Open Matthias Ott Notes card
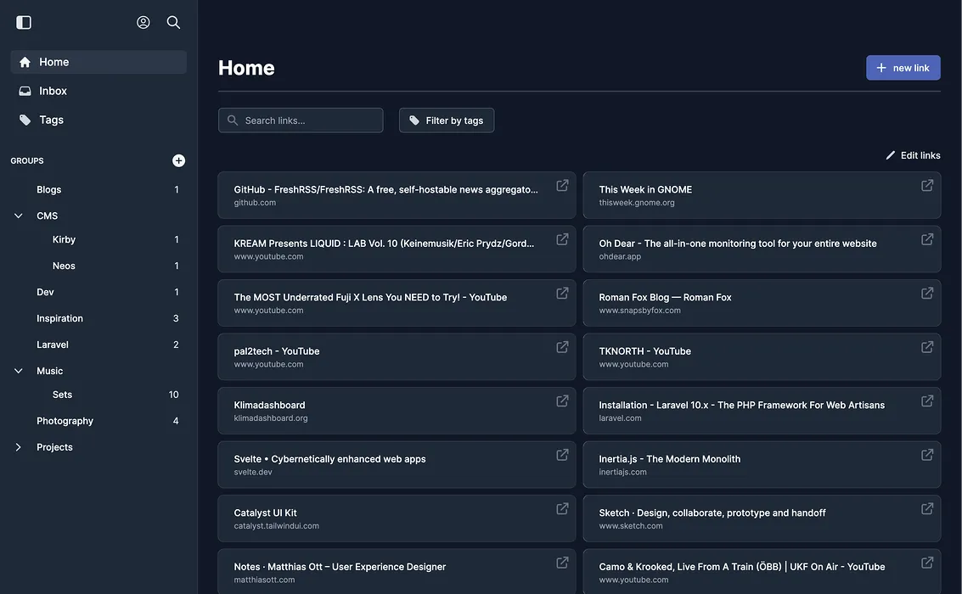The width and height of the screenshot is (962, 594). coord(397,572)
